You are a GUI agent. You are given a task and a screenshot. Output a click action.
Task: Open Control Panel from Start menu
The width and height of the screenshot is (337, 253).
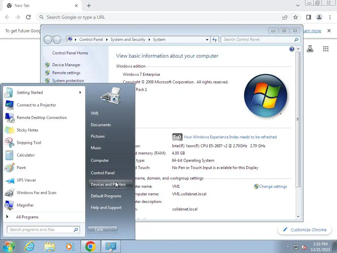pyautogui.click(x=111, y=173)
